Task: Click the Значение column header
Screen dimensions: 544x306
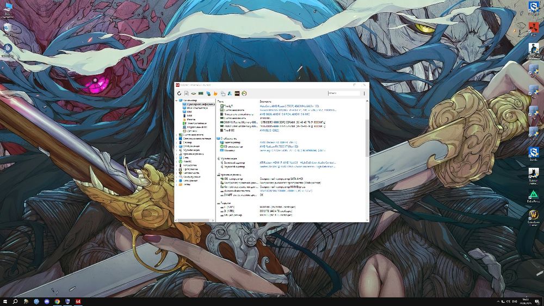Action: pos(265,102)
